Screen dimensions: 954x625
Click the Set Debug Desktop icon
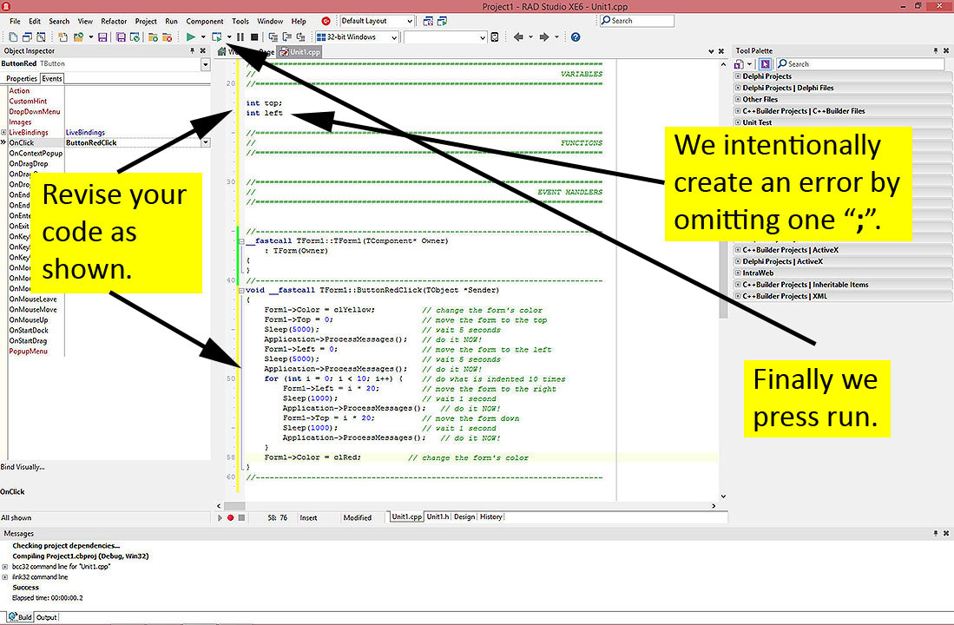(x=443, y=21)
